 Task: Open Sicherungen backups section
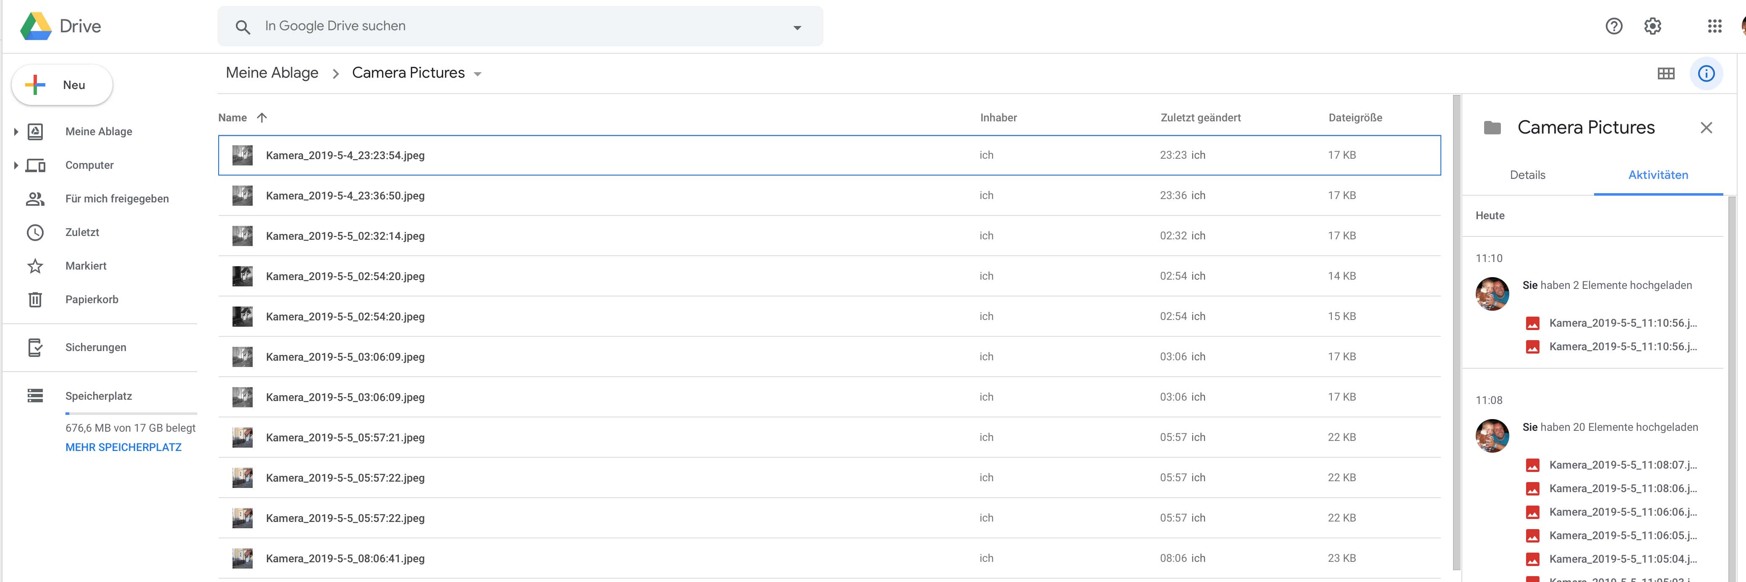(x=96, y=347)
